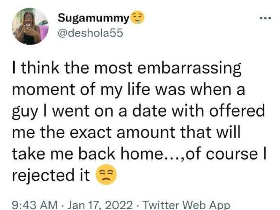
Task: Open the three-dot more options menu
Action: pos(264,19)
